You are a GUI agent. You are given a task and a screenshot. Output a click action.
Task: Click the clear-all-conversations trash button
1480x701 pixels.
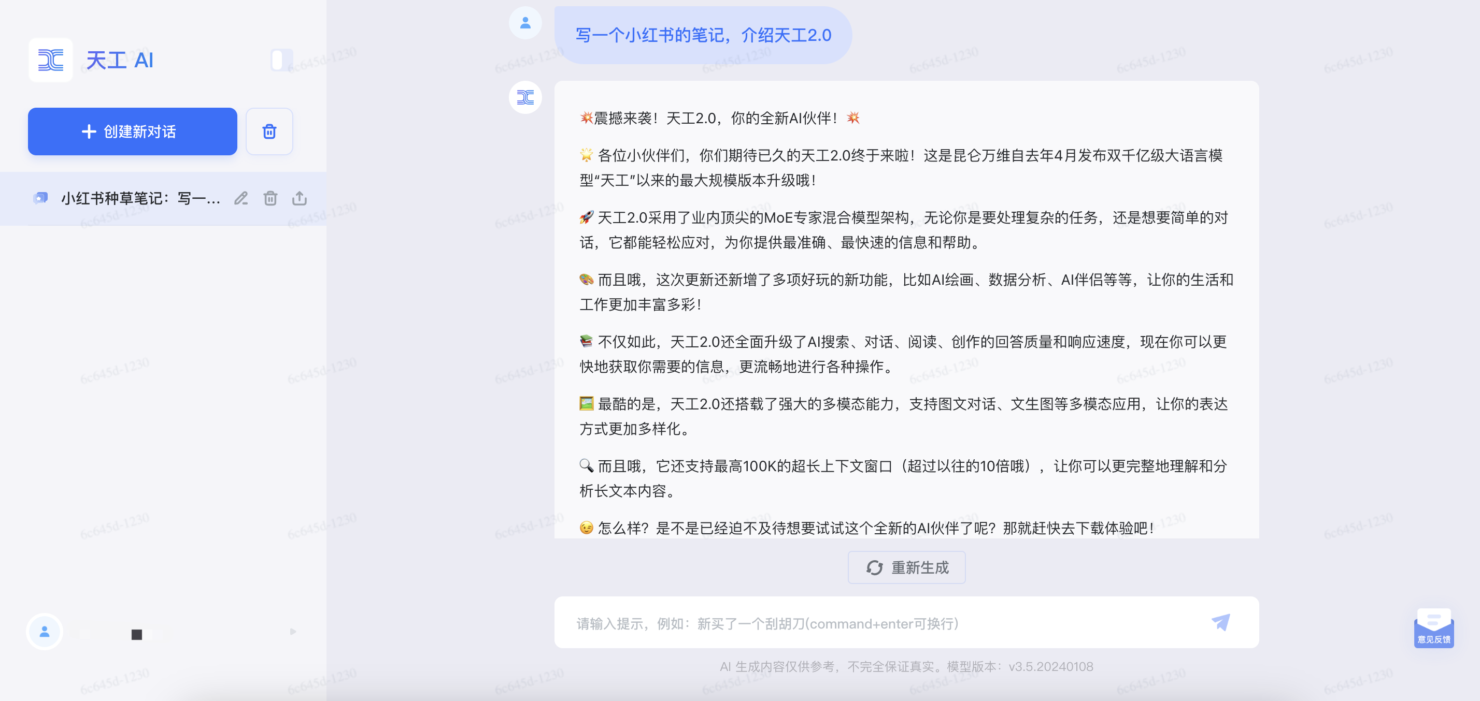[x=269, y=132]
